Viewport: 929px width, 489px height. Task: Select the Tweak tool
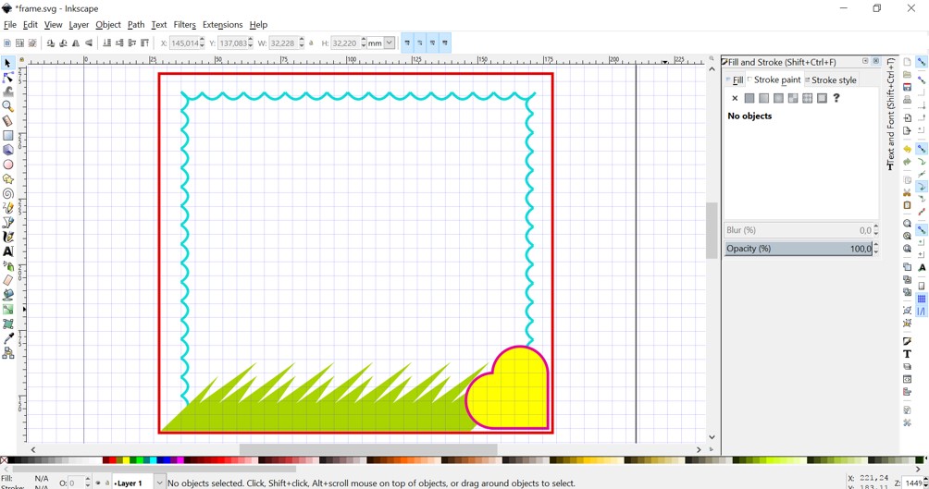[x=7, y=92]
